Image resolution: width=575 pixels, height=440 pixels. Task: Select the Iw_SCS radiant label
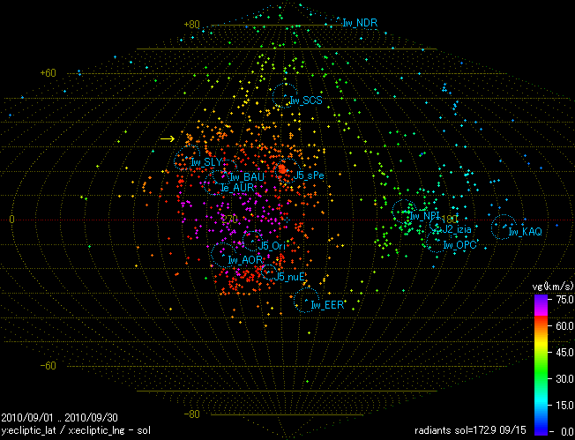[306, 101]
